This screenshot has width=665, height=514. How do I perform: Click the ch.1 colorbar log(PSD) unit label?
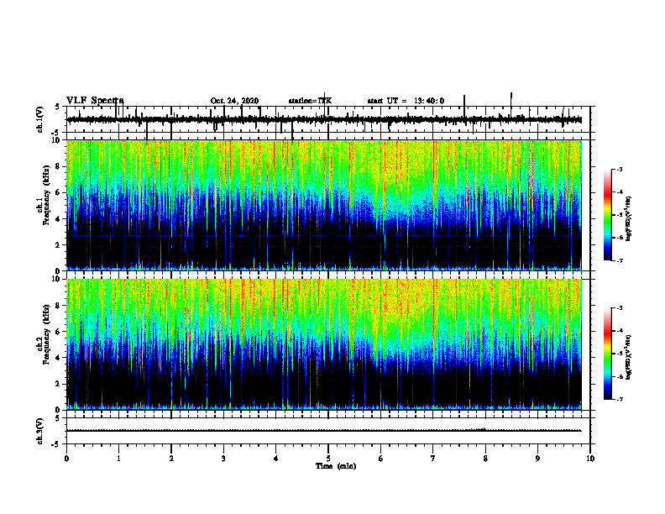tap(629, 218)
